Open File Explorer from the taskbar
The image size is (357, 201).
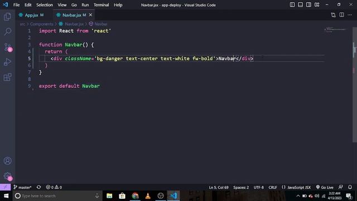point(109,196)
